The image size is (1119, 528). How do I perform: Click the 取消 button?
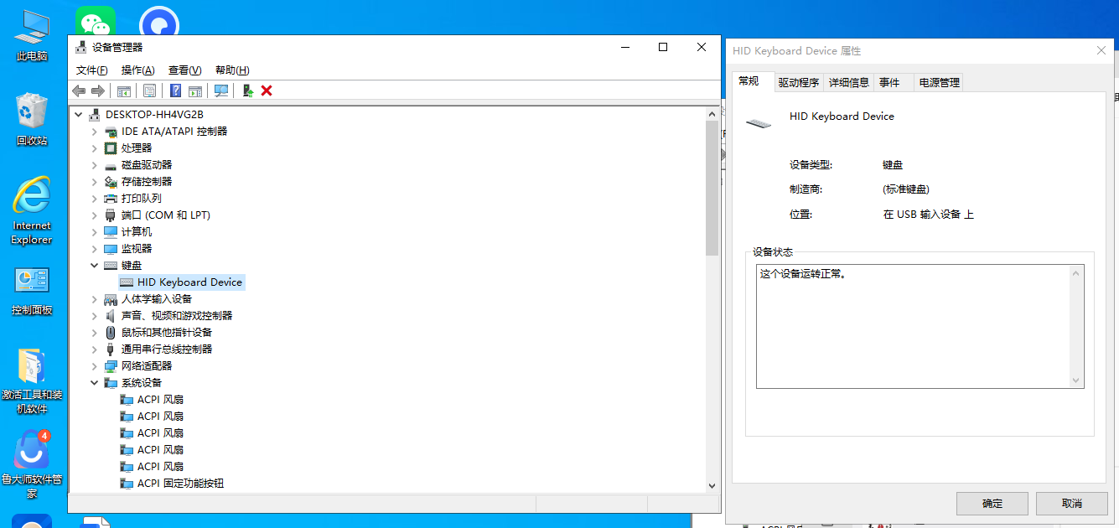pos(1072,504)
